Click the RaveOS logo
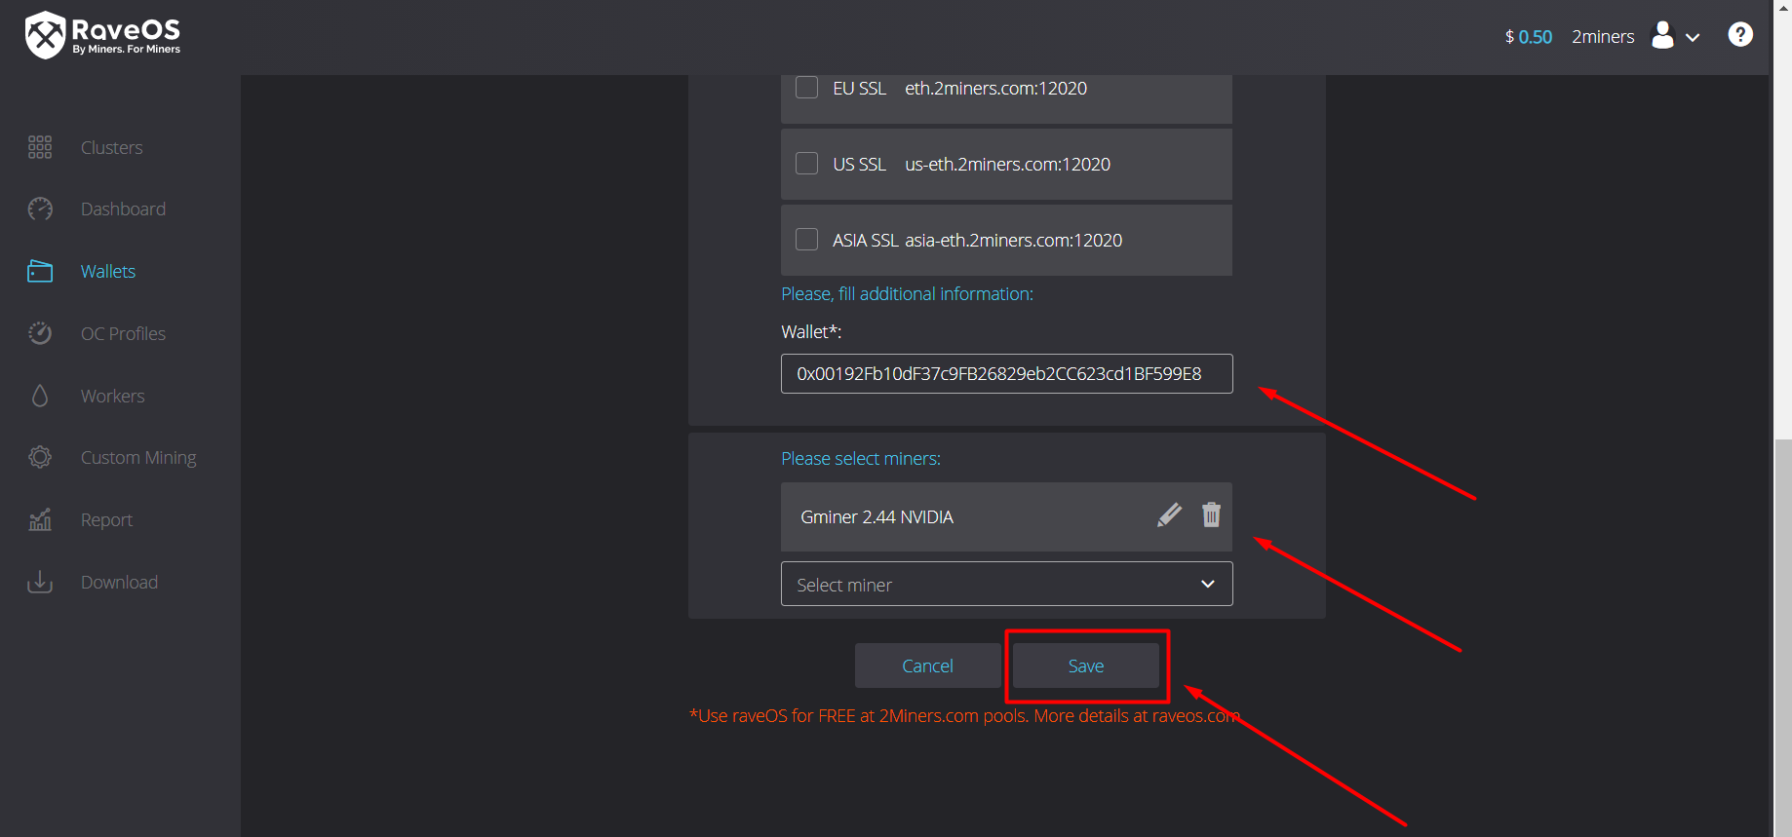Viewport: 1792px width, 837px height. pos(102,35)
